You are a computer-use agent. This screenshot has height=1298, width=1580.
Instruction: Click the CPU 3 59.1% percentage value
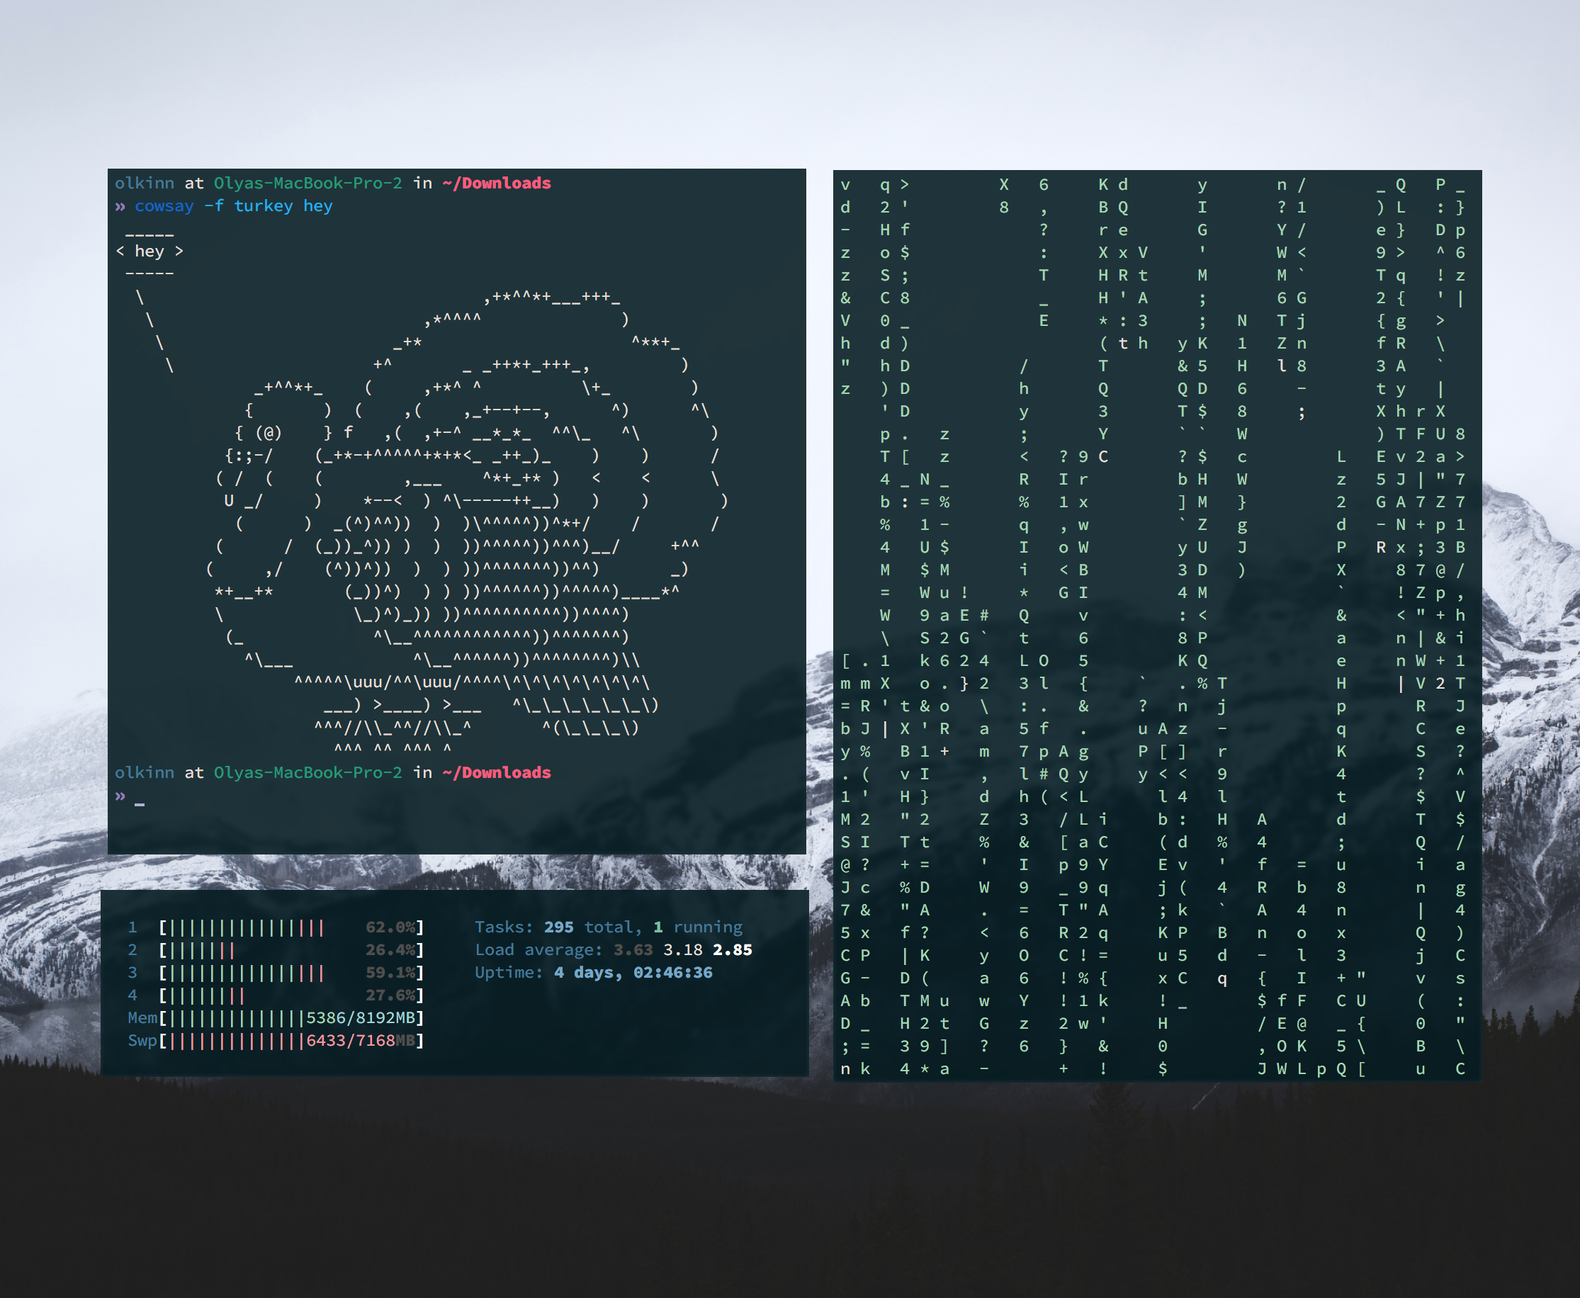(x=390, y=973)
